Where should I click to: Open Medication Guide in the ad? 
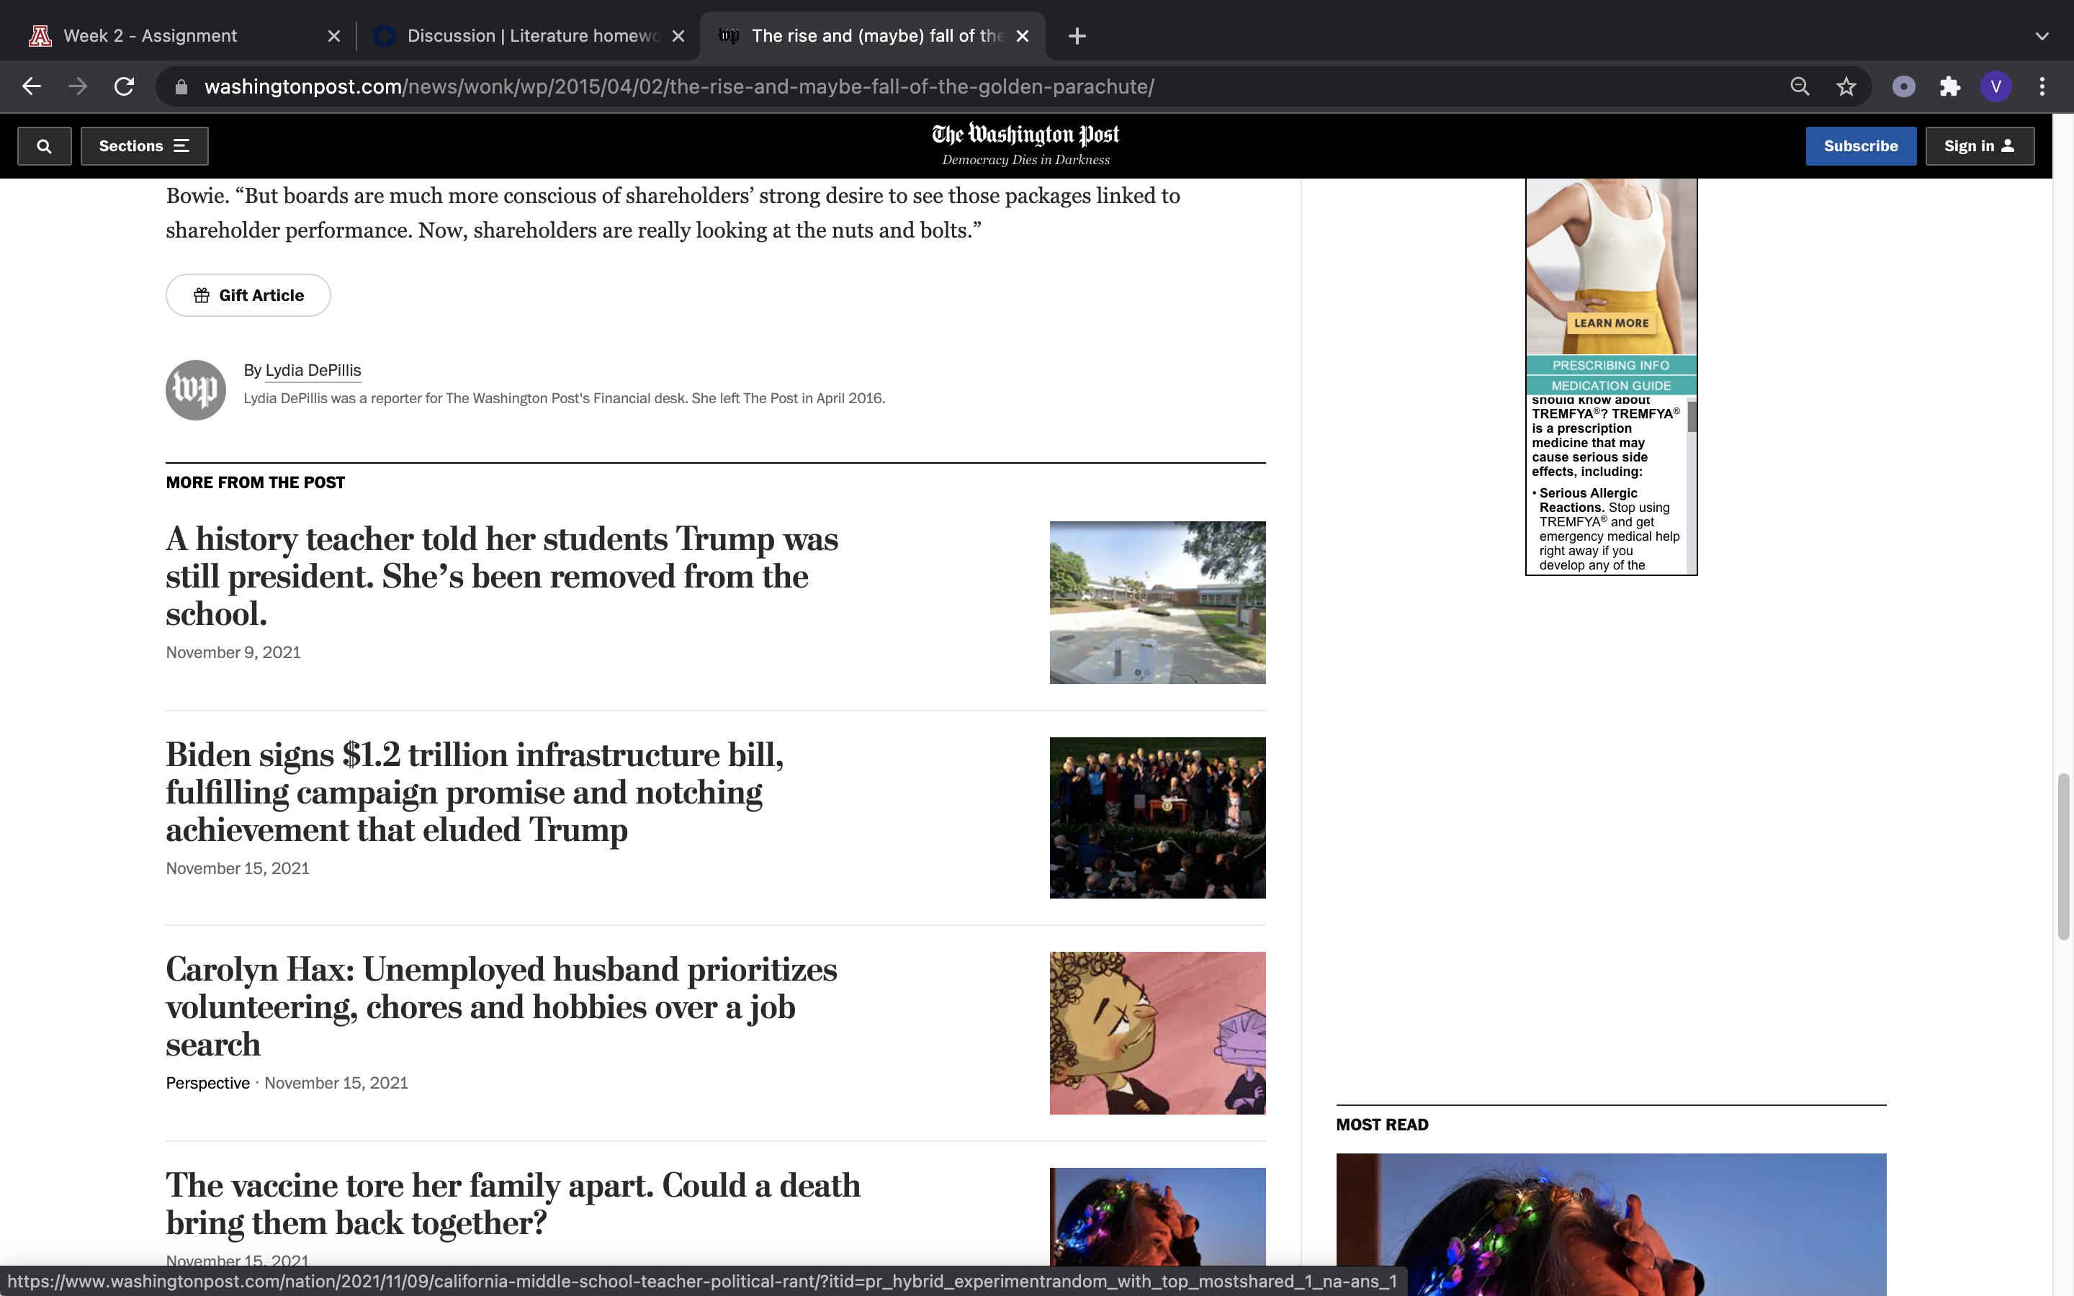tap(1611, 386)
